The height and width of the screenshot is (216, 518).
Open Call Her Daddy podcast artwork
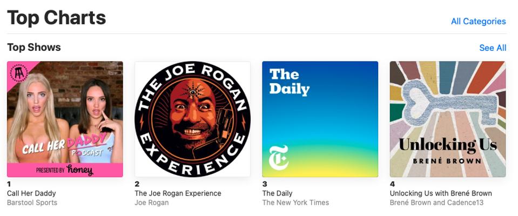(x=65, y=119)
